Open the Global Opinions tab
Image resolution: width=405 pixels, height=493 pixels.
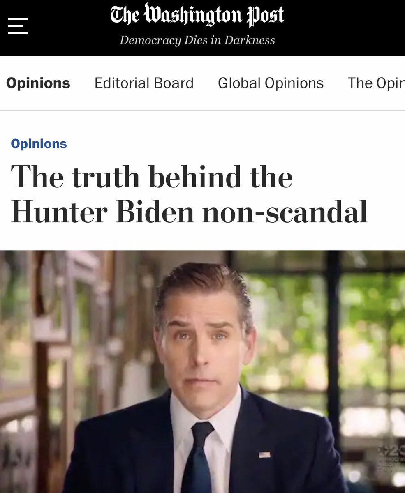(x=271, y=83)
